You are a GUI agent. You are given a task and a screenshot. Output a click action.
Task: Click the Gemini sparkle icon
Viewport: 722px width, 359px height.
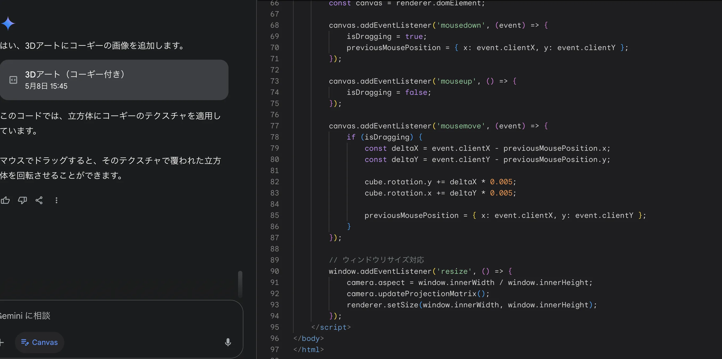8,23
